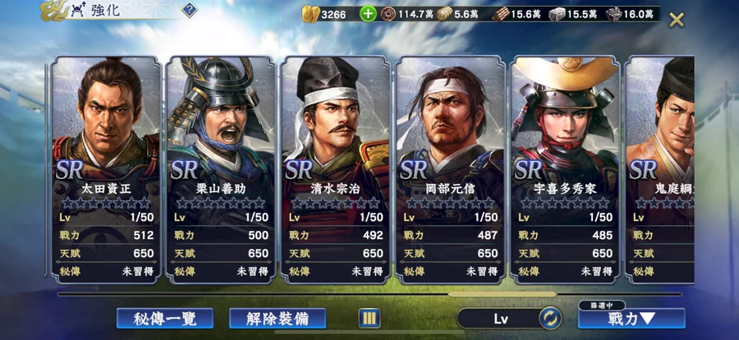Open the 秘傳一覽 list
Image resolution: width=739 pixels, height=340 pixels.
[165, 319]
